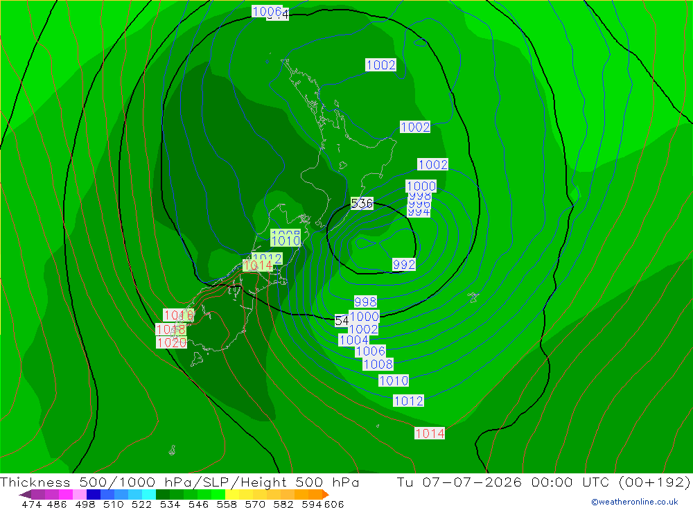Click the legend value 606
The height and width of the screenshot is (508, 693).
pyautogui.click(x=334, y=504)
